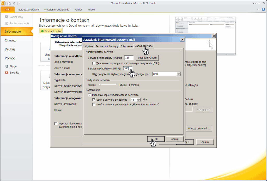
Task: Click the Adres e-mail label
Action: click(x=62, y=68)
